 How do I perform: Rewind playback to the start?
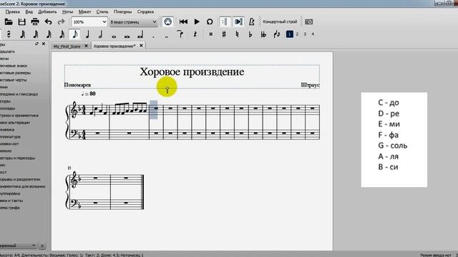point(183,22)
